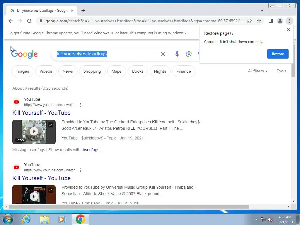Click the Restore button

pyautogui.click(x=278, y=54)
